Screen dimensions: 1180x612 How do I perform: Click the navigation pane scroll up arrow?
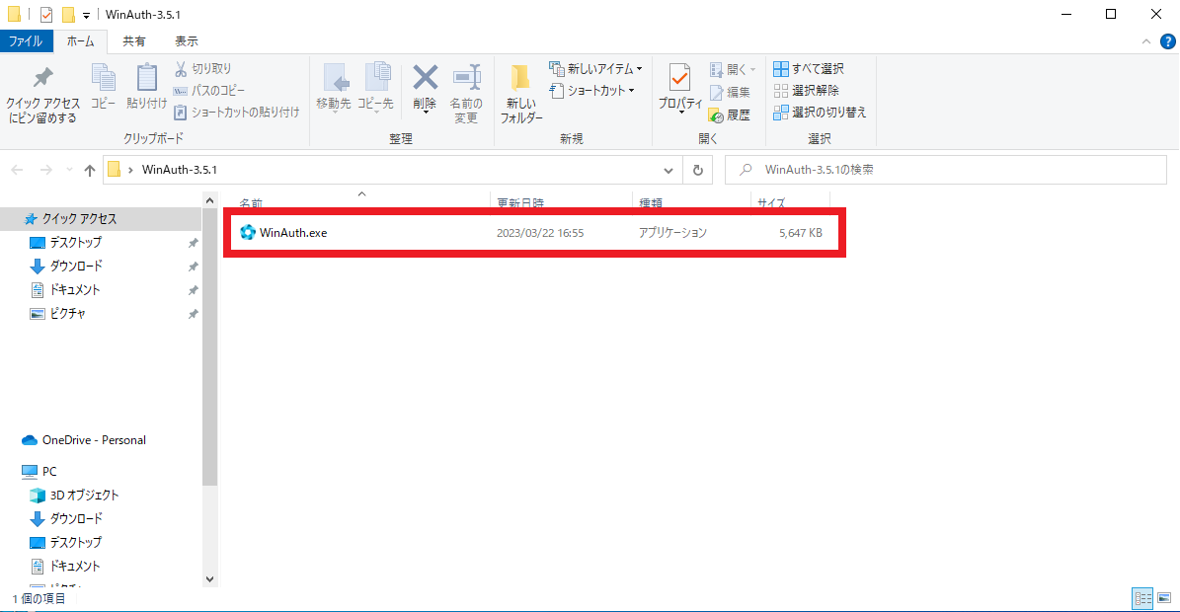pos(210,200)
